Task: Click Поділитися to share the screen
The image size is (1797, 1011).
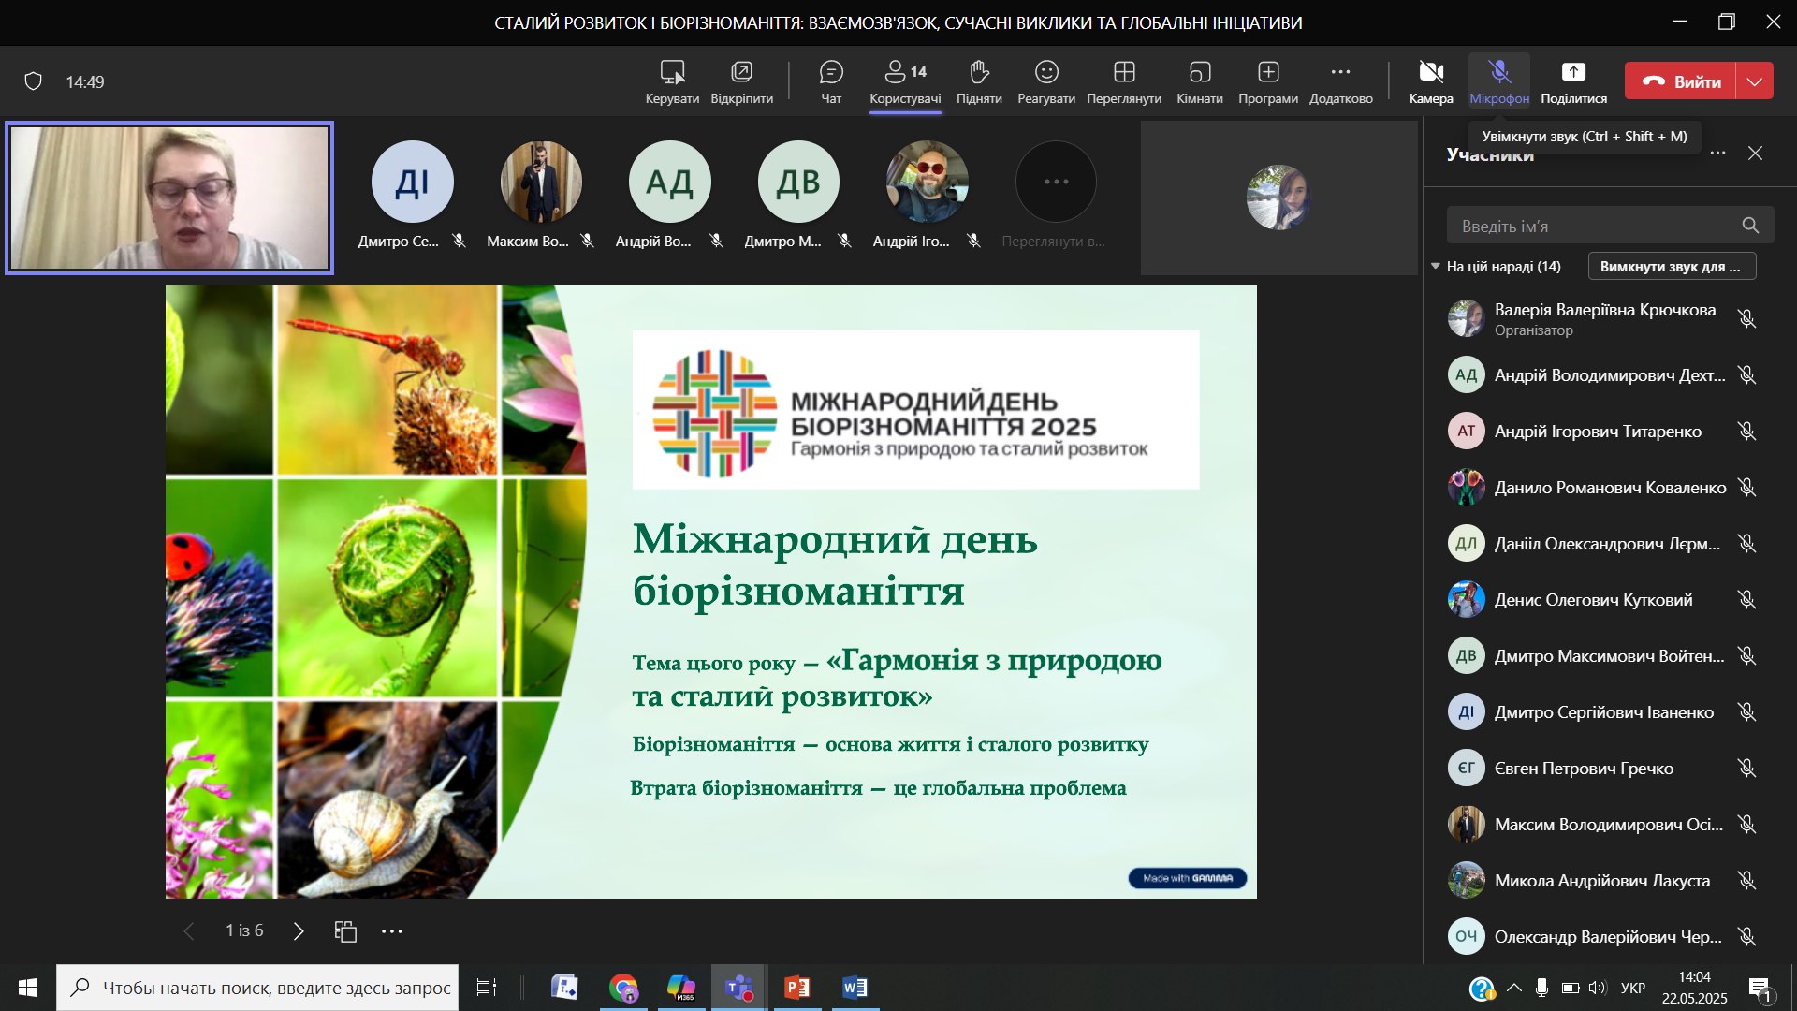Action: point(1573,81)
